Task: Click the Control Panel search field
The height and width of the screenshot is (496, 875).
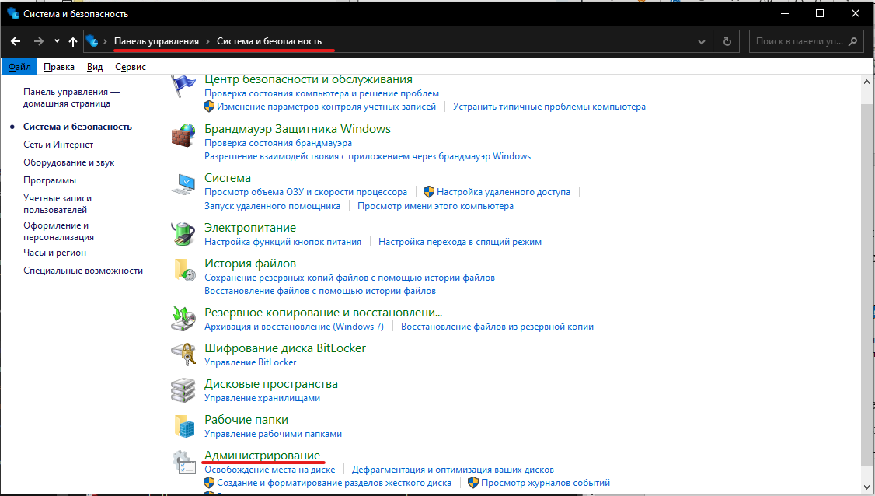Action: pos(799,41)
